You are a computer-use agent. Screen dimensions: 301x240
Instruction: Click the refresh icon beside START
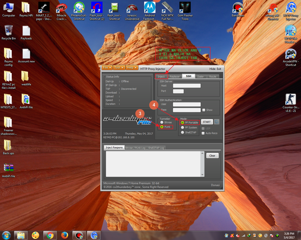click(217, 122)
